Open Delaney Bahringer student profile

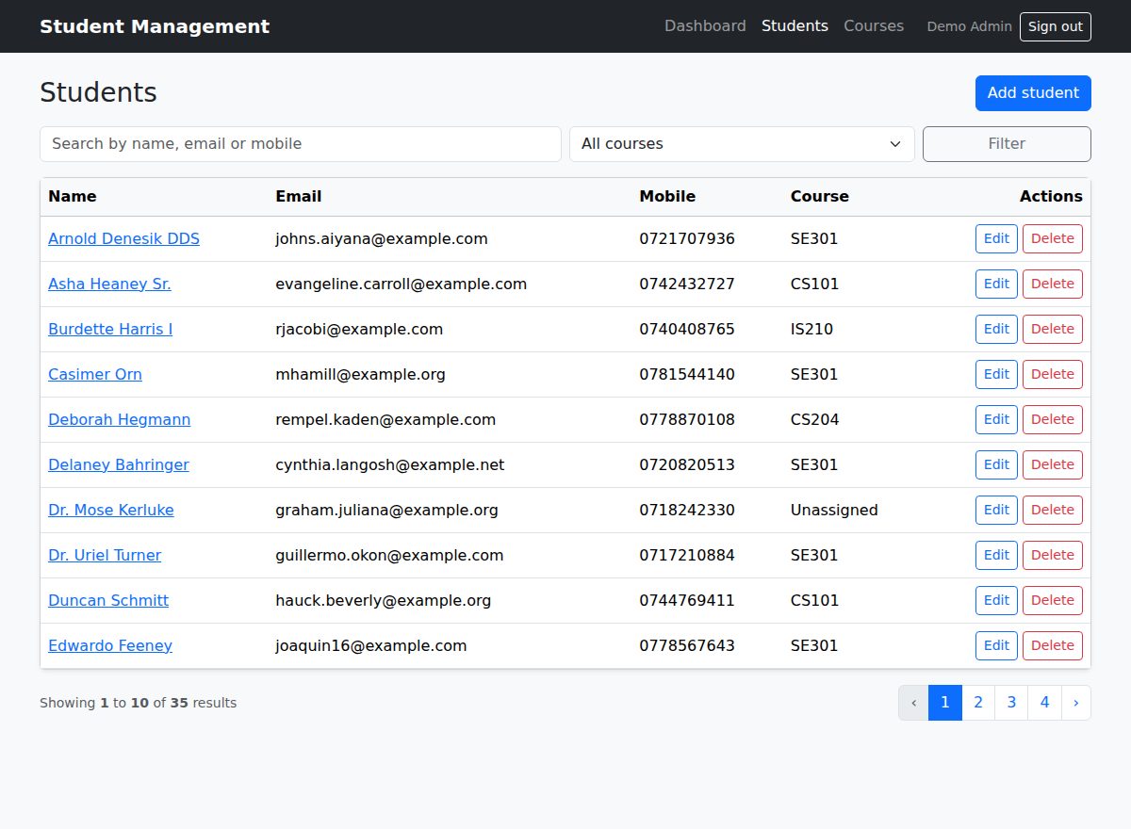pos(119,465)
